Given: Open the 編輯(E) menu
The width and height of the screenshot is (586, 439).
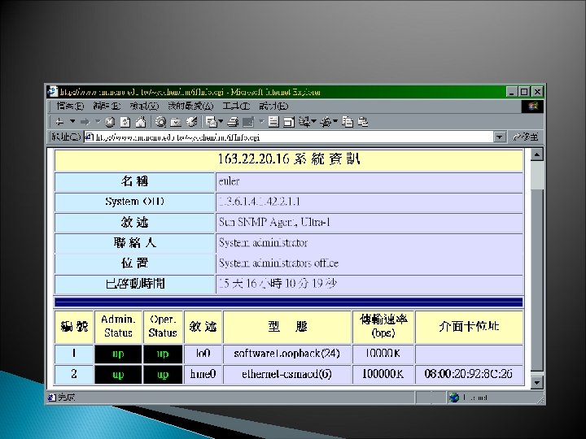Looking at the screenshot, I should (x=107, y=106).
